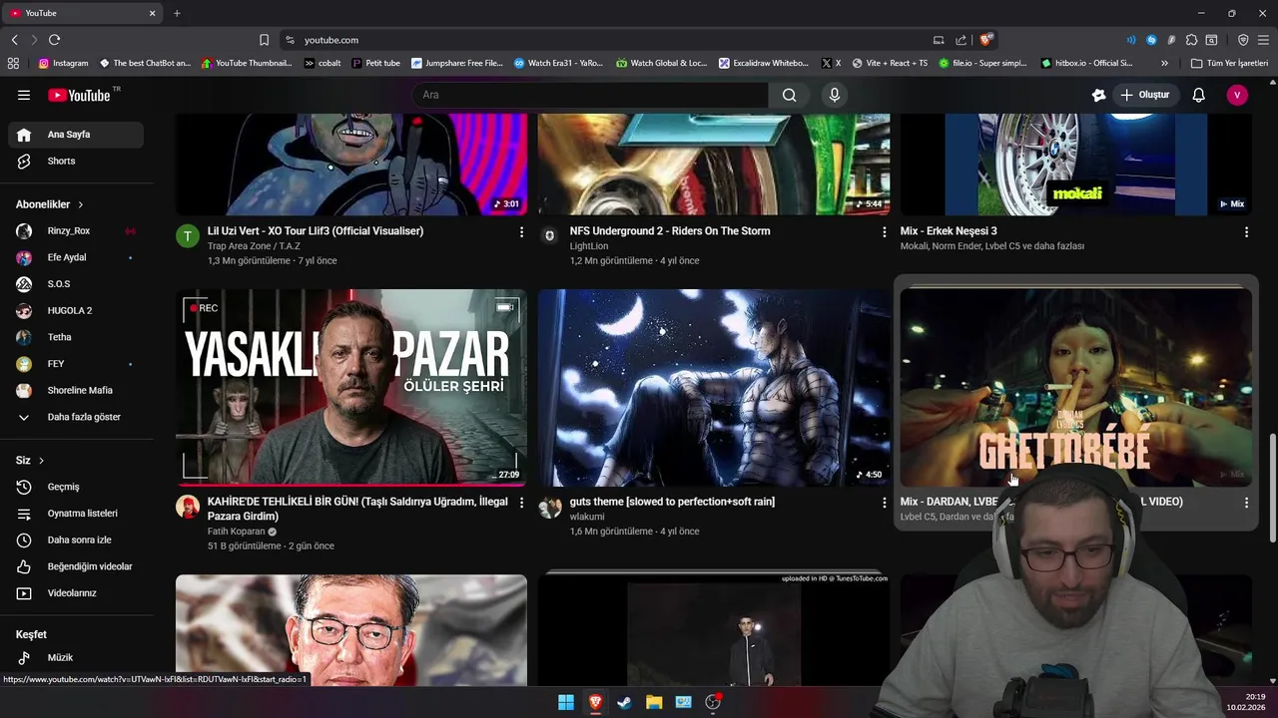Open the Oluştur create dropdown
Screen dimensions: 1278x718
[1145, 95]
